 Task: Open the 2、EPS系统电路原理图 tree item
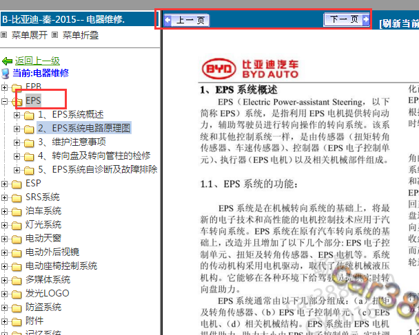pyautogui.click(x=84, y=128)
